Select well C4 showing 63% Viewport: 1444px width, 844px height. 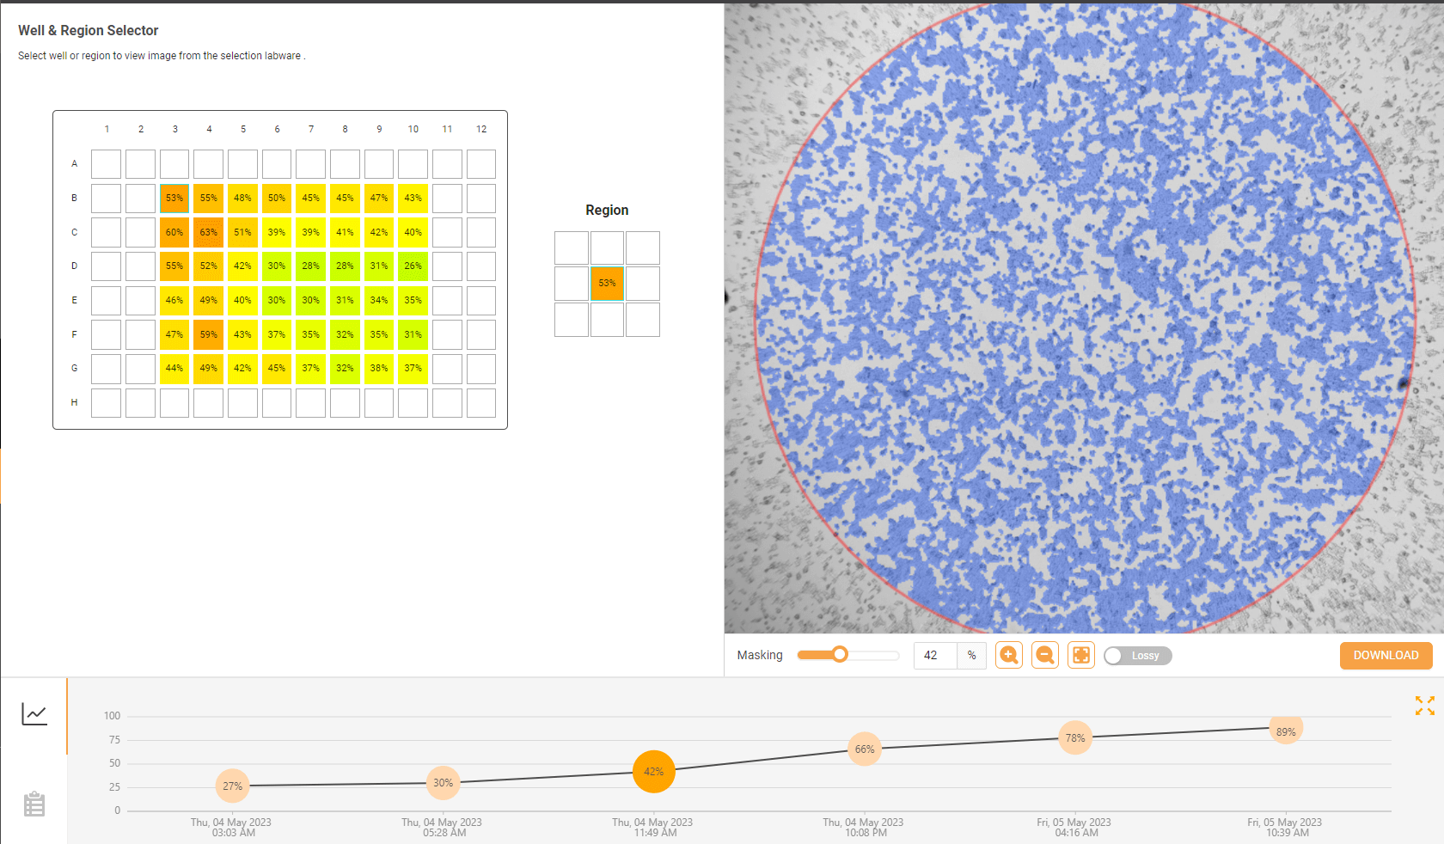pos(209,233)
